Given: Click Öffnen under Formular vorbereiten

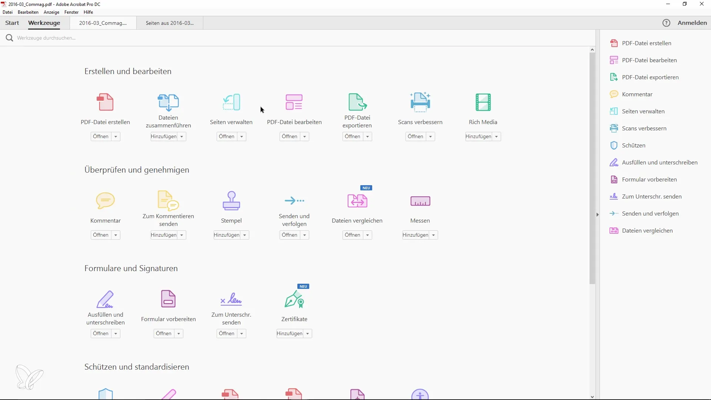Looking at the screenshot, I should (164, 334).
